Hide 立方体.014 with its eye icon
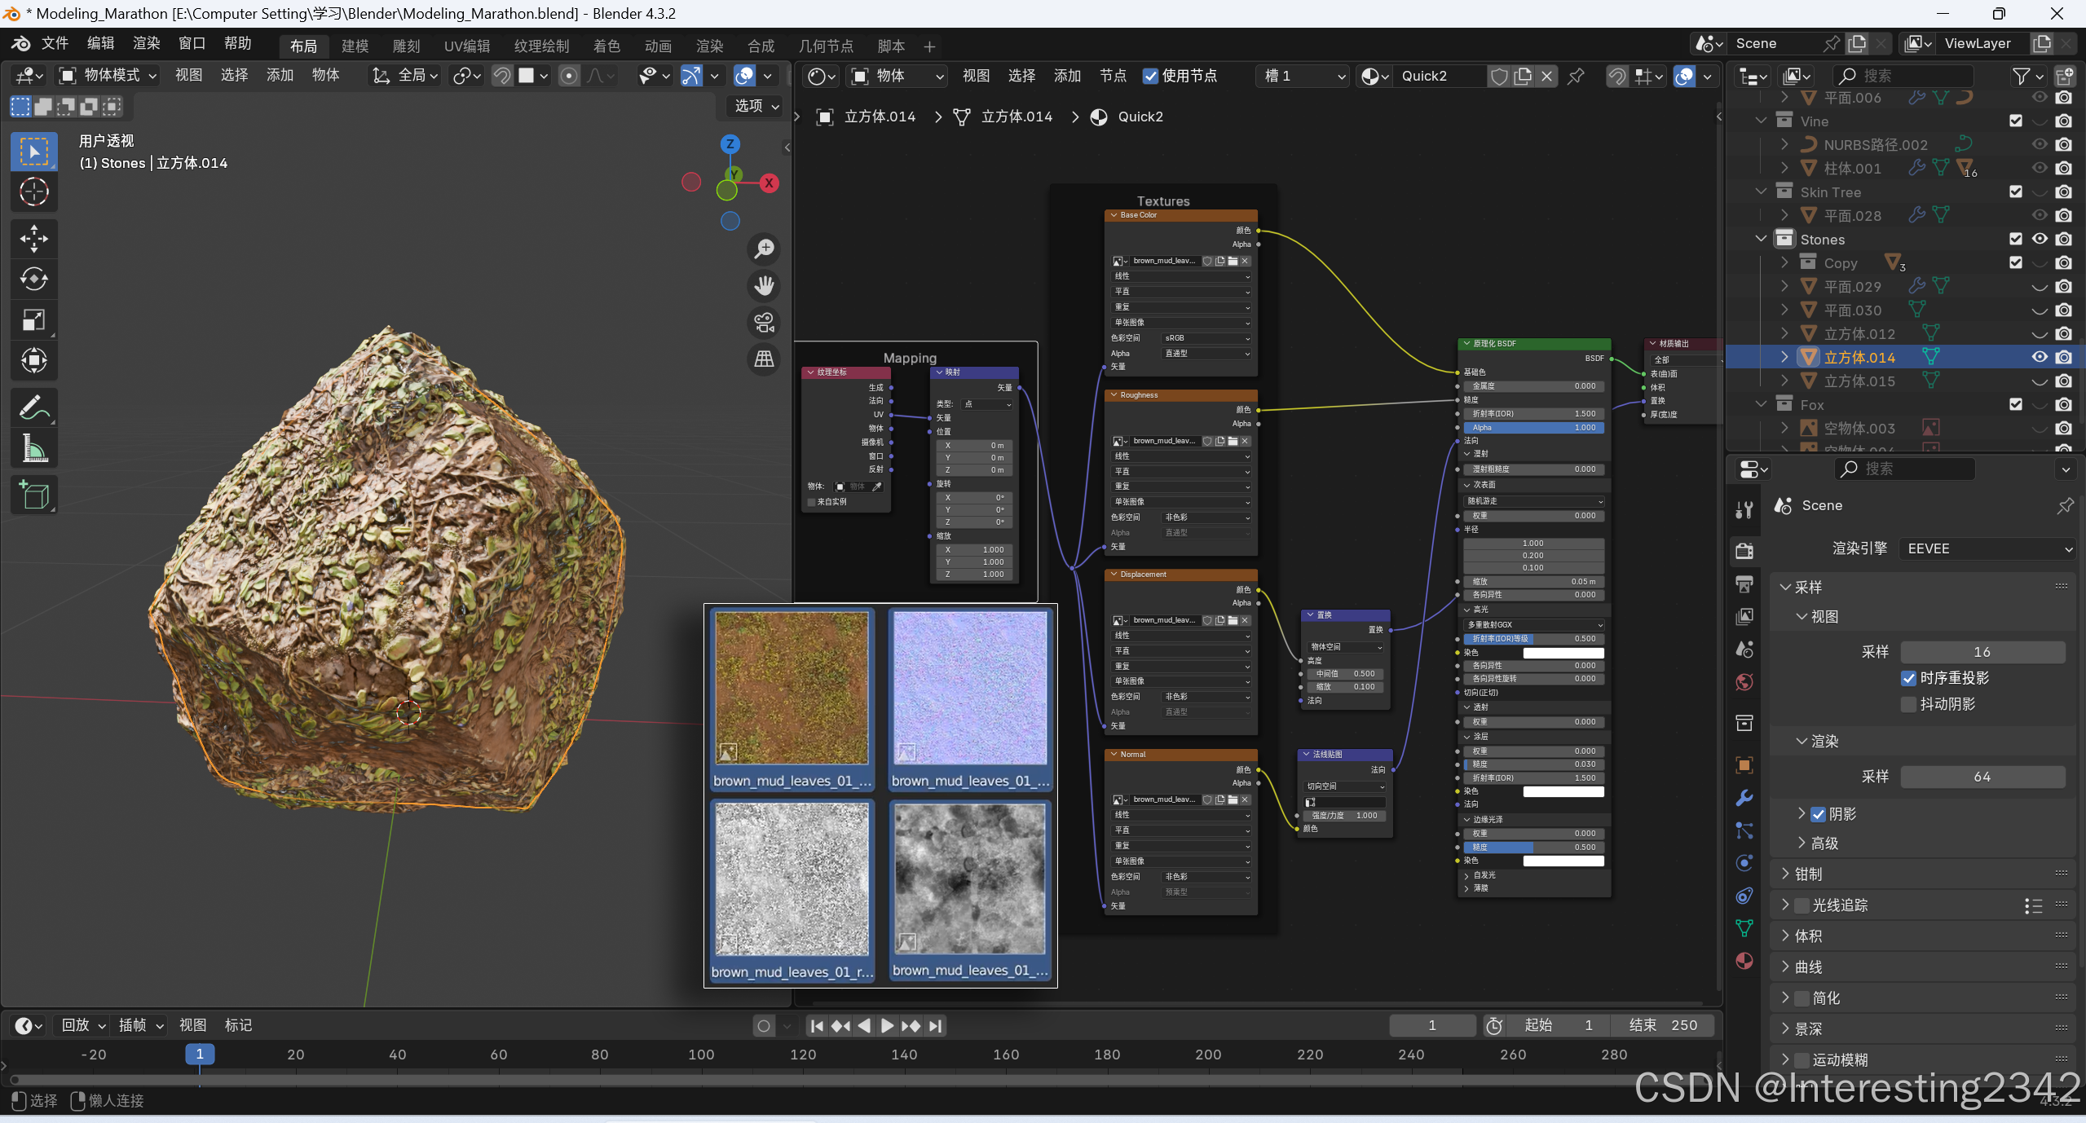Image resolution: width=2086 pixels, height=1123 pixels. (2040, 357)
